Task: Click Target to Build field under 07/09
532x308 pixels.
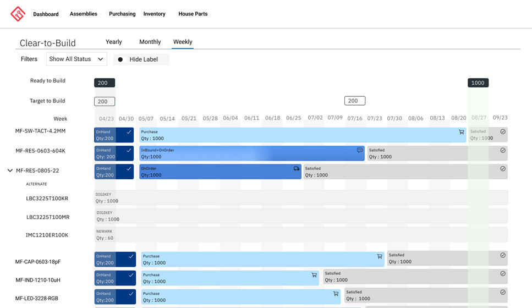Action: click(355, 101)
